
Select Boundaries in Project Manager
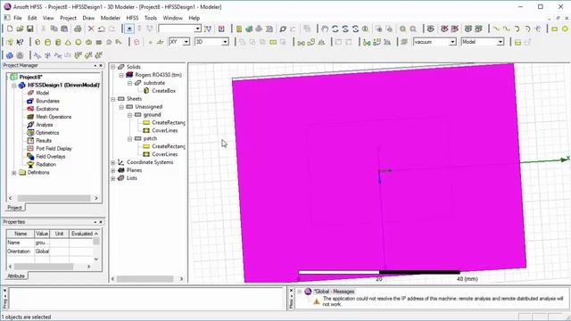point(47,101)
